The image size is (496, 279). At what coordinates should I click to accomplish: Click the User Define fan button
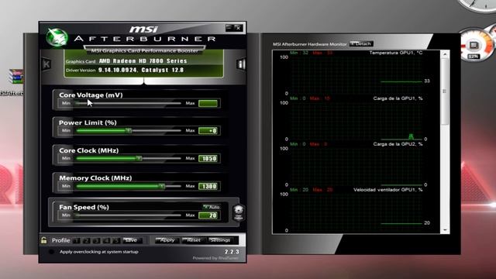(239, 212)
